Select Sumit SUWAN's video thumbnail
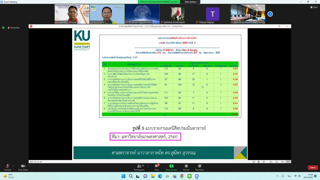 [107, 14]
